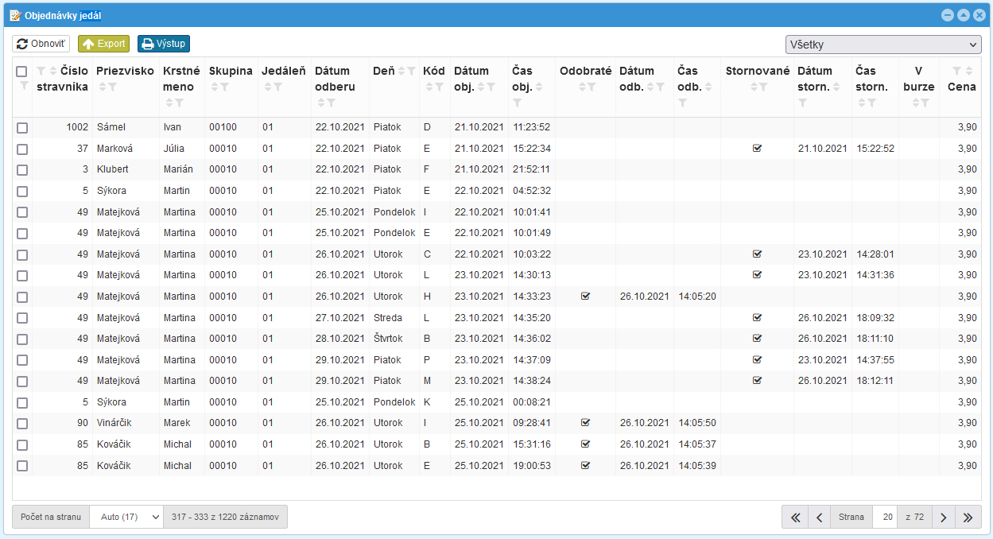Open the Všetky filter dropdown
This screenshot has height=539, width=993.
pos(882,45)
